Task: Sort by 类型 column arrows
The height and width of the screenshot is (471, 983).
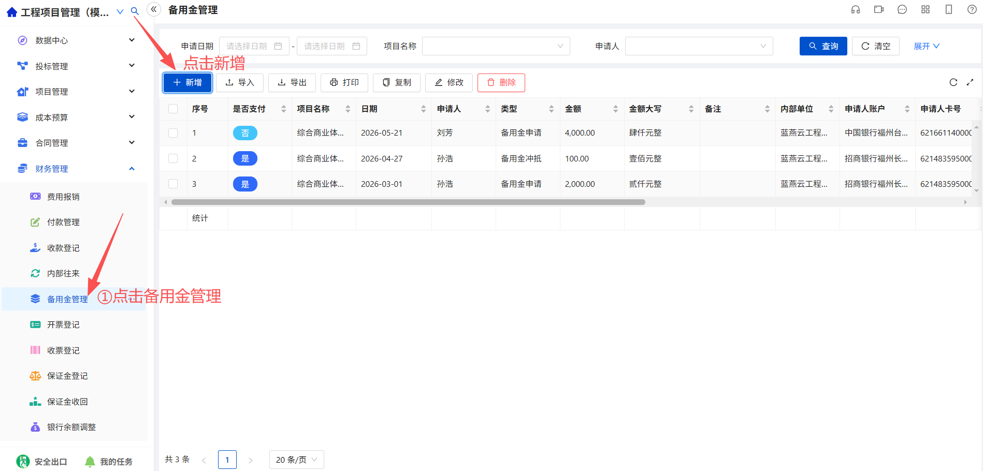Action: pyautogui.click(x=551, y=109)
